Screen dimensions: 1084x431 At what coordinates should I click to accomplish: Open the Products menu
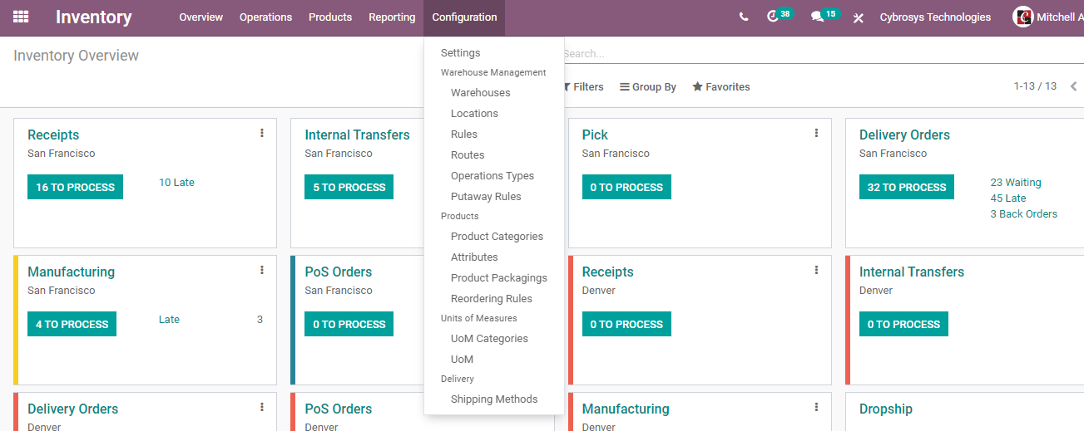(330, 17)
